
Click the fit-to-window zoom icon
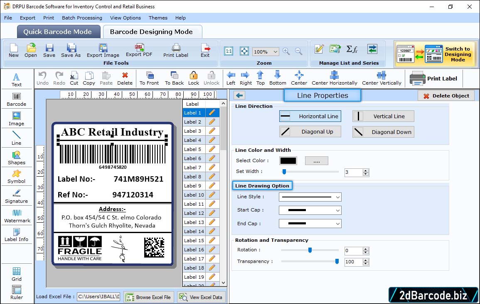point(244,51)
